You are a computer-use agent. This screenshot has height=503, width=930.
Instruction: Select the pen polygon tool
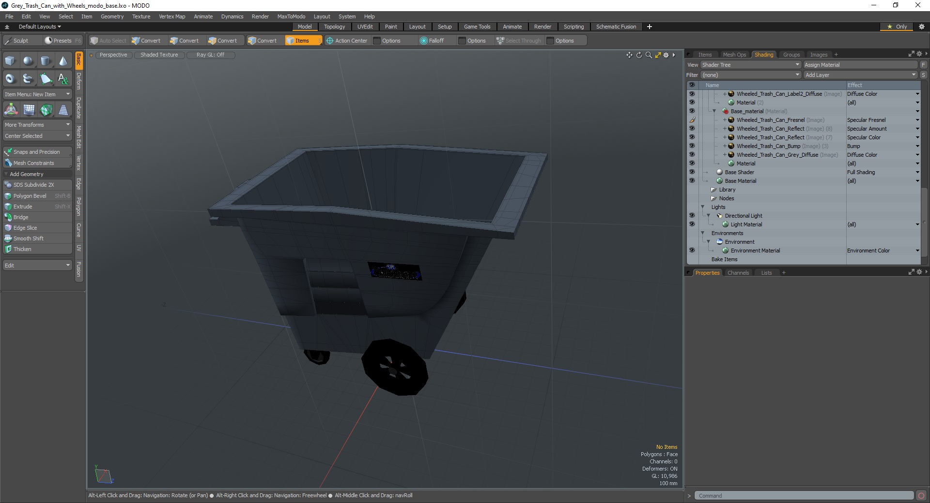pyautogui.click(x=46, y=78)
